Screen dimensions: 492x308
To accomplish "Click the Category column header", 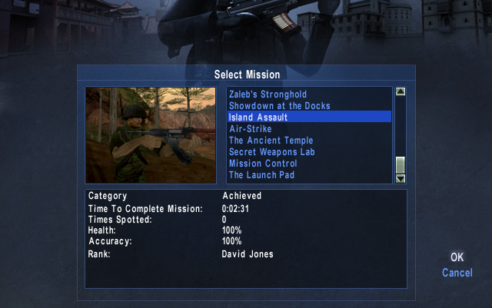I will 108,196.
